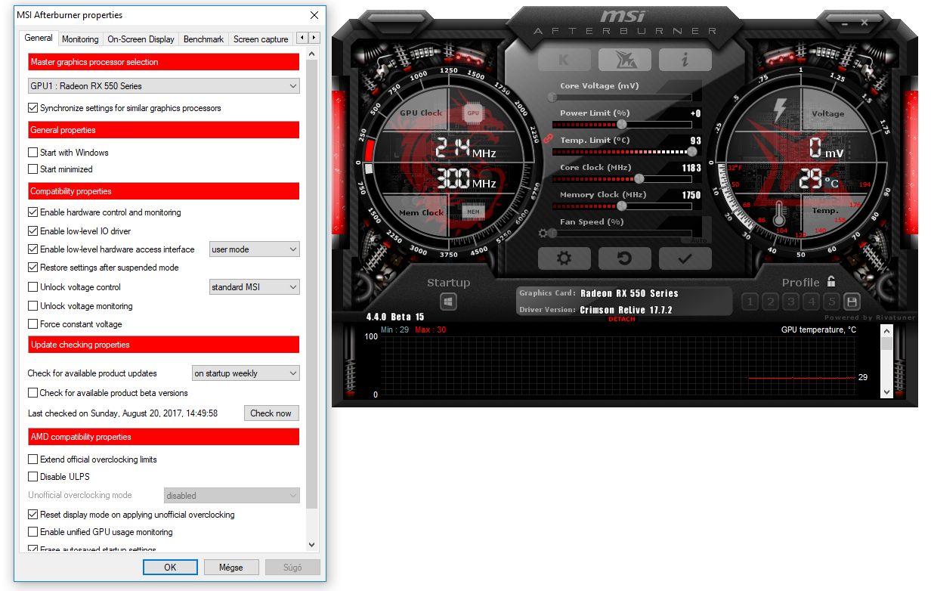
Task: Open the user mode dropdown
Action: point(254,249)
